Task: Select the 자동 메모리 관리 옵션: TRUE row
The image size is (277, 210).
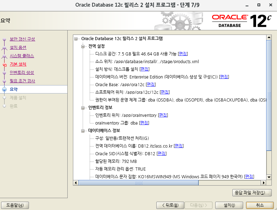Action: pyautogui.click(x=120, y=169)
